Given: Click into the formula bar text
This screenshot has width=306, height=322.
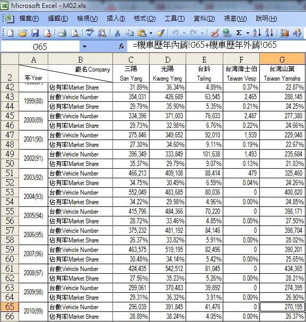Looking at the screenshot, I should point(216,46).
